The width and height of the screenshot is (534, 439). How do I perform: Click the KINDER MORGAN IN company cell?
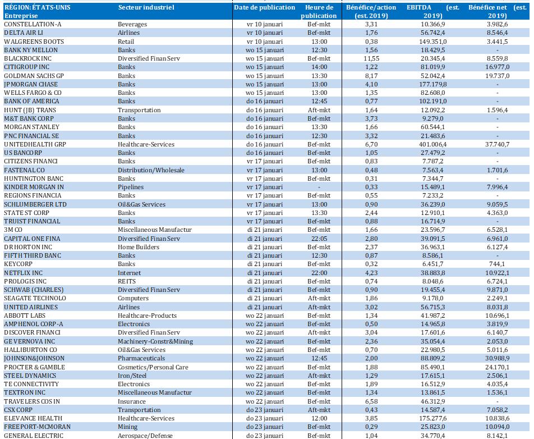tap(34, 187)
